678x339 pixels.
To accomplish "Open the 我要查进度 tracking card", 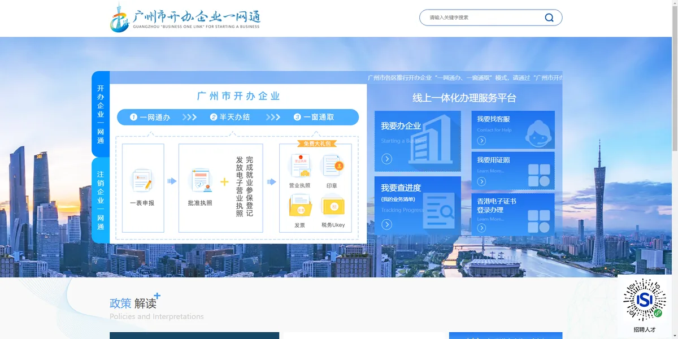I will (418, 205).
